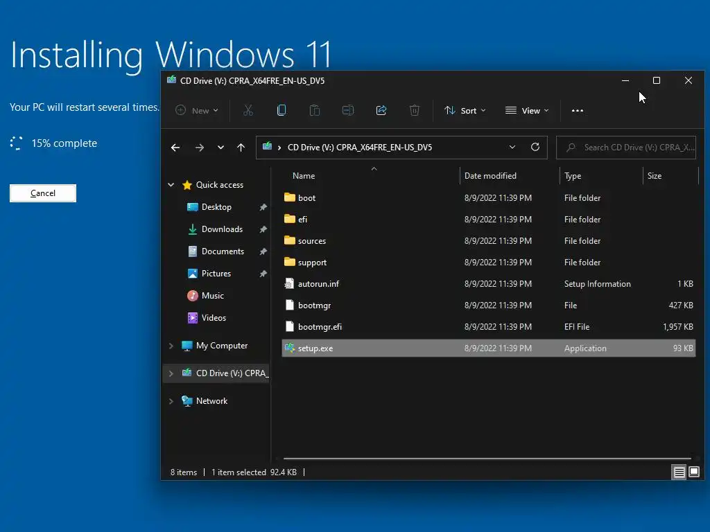Viewport: 710px width, 532px height.
Task: Sort by the Name column header
Action: coord(304,175)
